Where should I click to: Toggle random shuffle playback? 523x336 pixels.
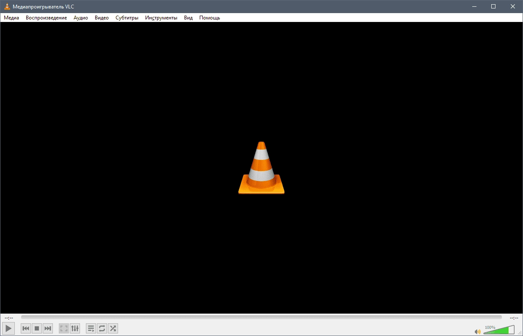(113, 328)
